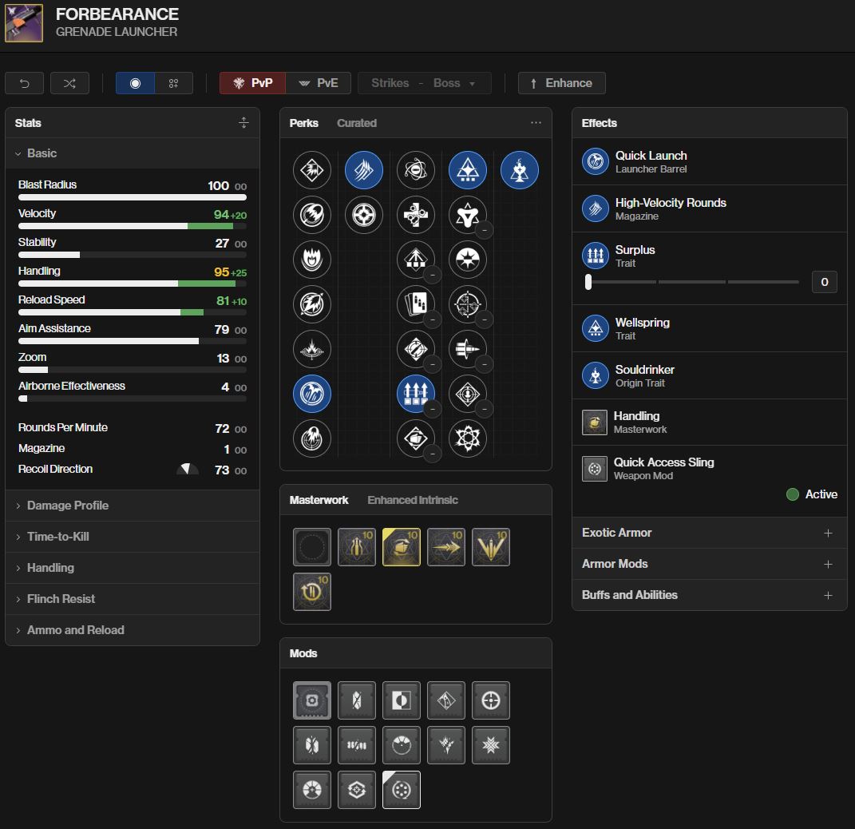
Task: Open the Strikes - Boss dropdown
Action: tap(424, 83)
